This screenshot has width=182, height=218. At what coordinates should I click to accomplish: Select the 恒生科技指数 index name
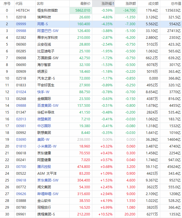[48, 10]
